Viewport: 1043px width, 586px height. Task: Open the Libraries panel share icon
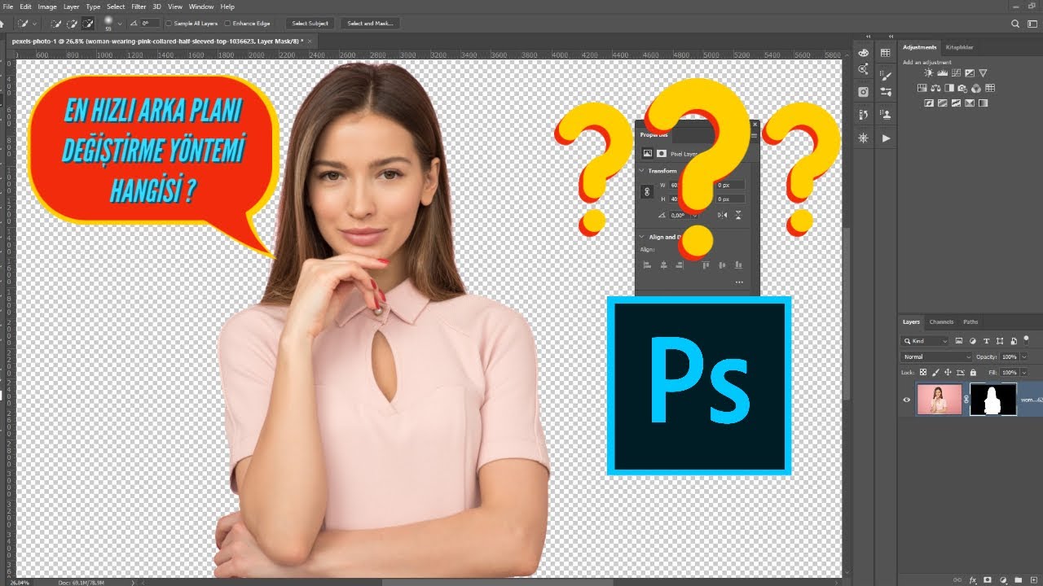coord(864,70)
